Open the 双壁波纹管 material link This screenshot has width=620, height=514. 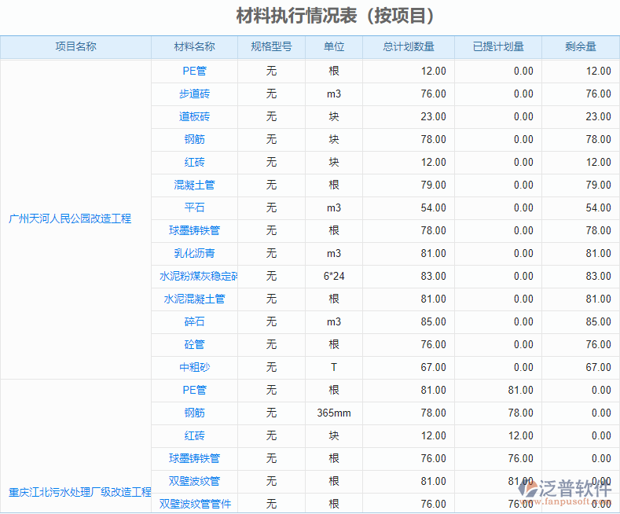(194, 481)
